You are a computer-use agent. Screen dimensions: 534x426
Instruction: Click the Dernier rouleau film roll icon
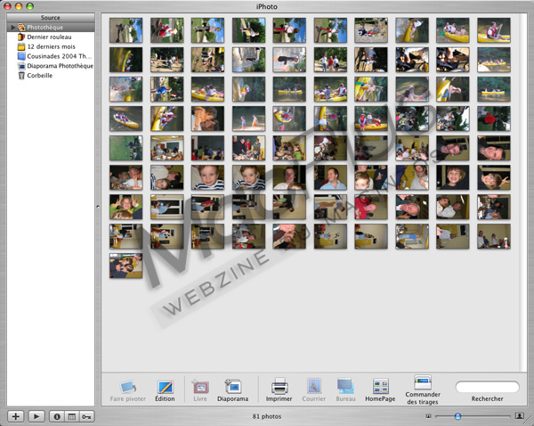(x=21, y=37)
